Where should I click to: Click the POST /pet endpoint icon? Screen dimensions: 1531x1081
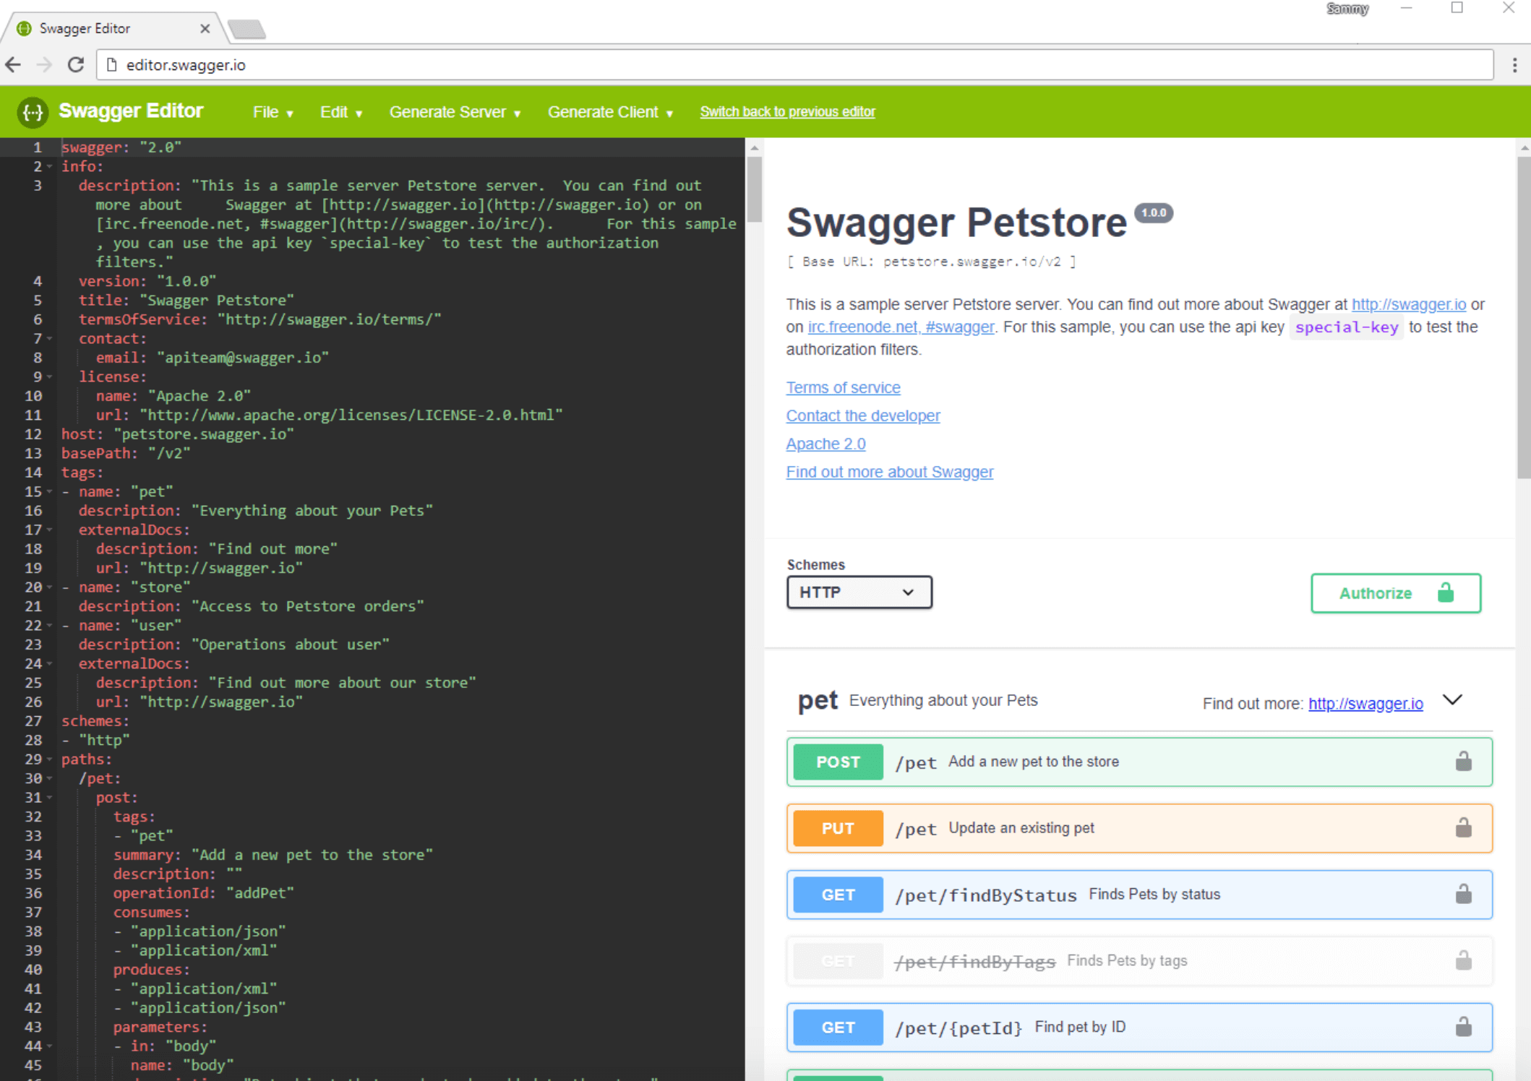coord(838,760)
